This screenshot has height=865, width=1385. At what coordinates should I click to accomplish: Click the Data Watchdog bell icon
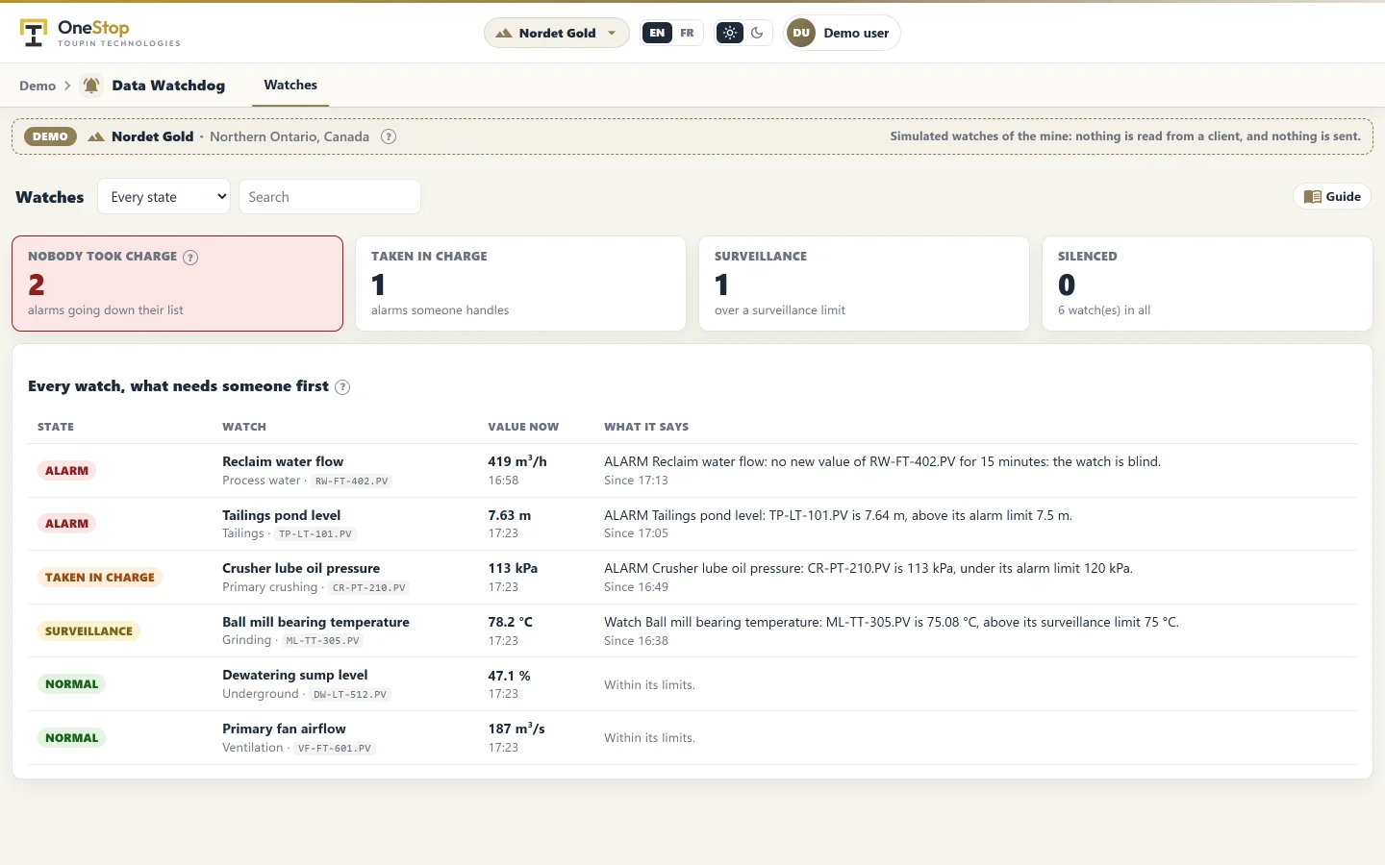[x=91, y=86]
